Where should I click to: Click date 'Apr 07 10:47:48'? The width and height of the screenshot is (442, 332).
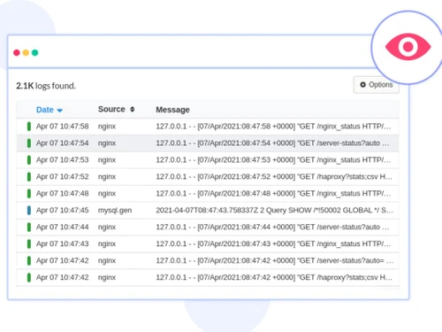63,194
